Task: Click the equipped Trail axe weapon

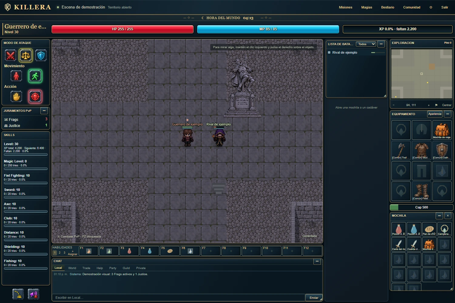Action: (x=401, y=150)
